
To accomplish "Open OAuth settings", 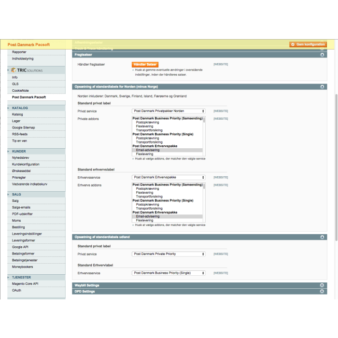I will (16, 290).
